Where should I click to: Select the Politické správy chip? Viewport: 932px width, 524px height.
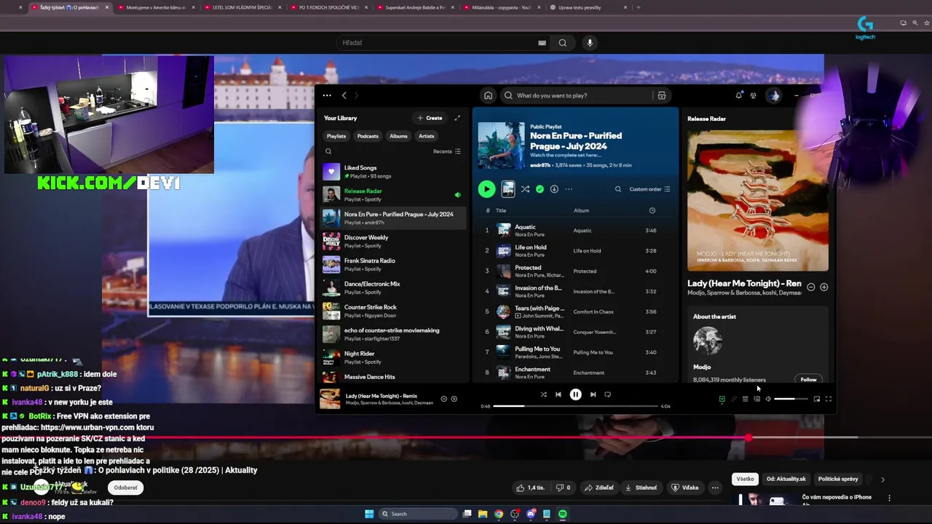coord(837,479)
